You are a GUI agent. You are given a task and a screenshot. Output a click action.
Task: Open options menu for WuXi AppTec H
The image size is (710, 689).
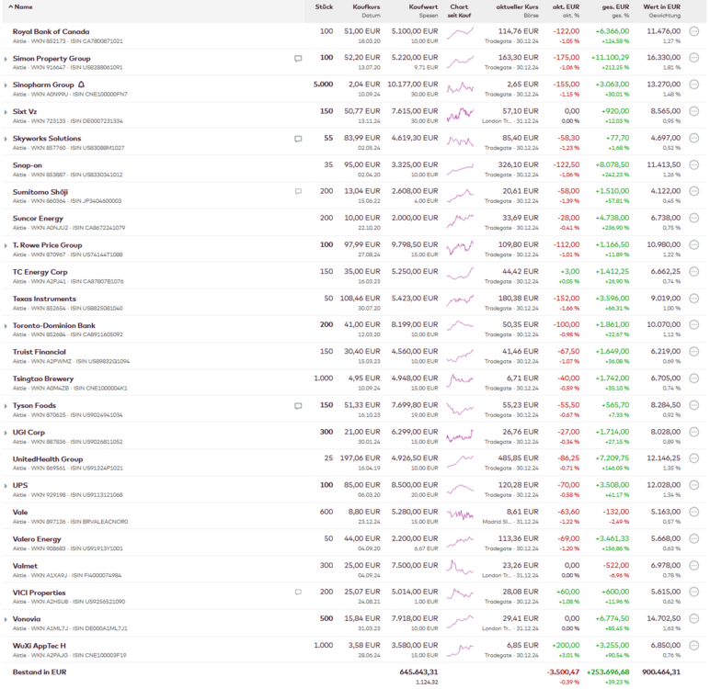[693, 646]
